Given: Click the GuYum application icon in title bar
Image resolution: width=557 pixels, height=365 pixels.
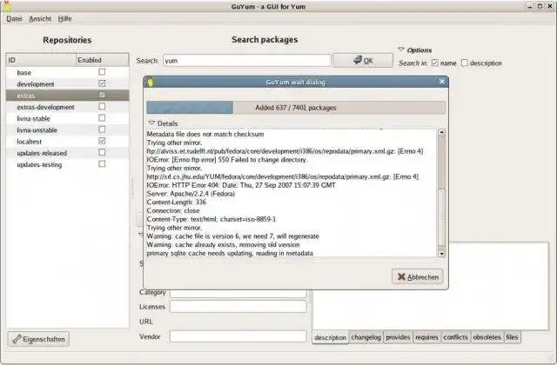Looking at the screenshot, I should coord(7,6).
